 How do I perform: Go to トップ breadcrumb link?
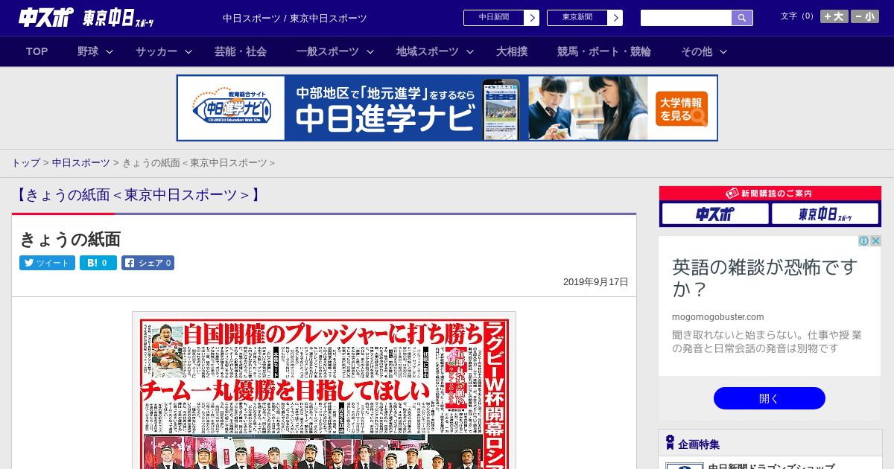pyautogui.click(x=25, y=162)
